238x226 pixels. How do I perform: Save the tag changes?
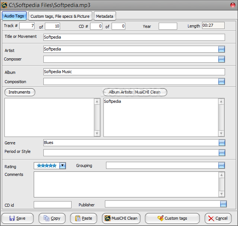(17, 219)
